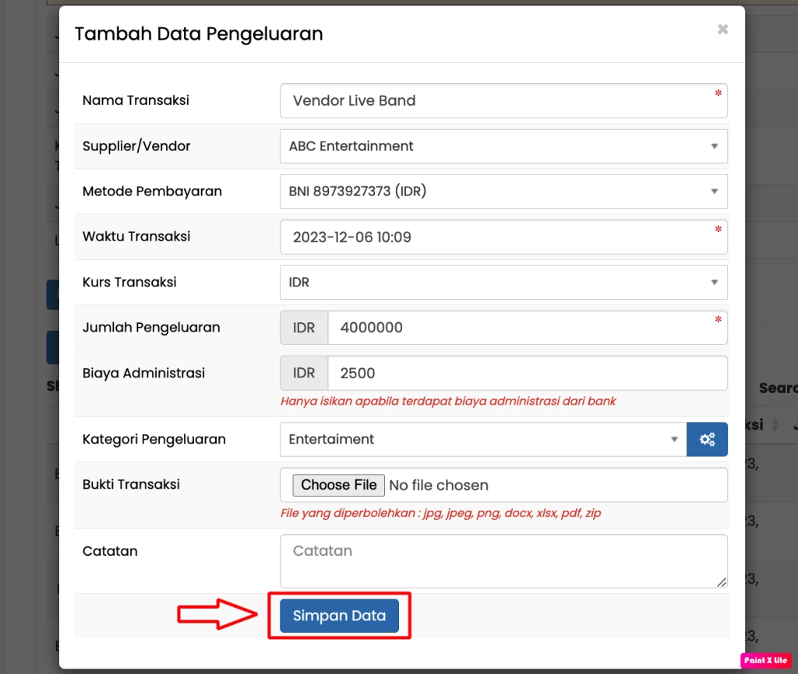Open the Supplier/Vendor dropdown
The height and width of the screenshot is (674, 798).
[503, 146]
